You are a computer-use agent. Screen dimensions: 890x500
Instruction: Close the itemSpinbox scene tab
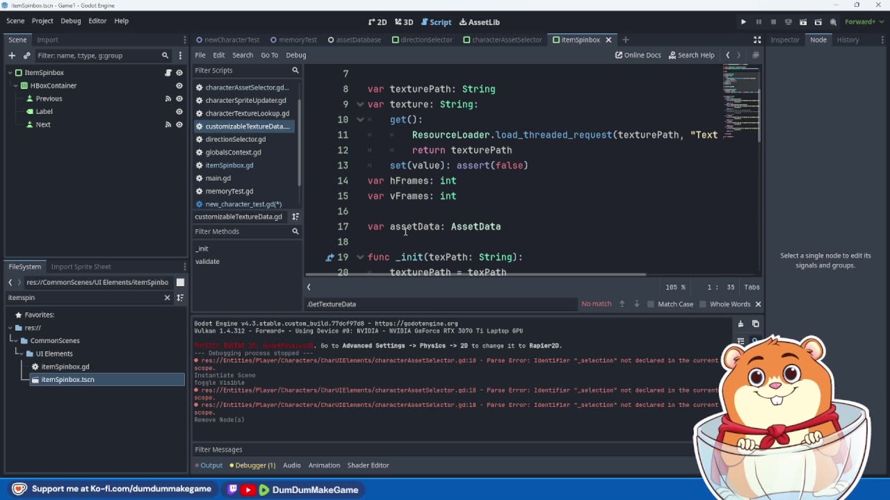(608, 40)
